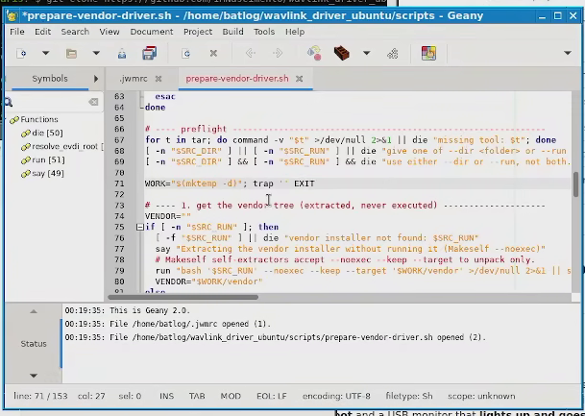Click the 'WORK=' line of code

(x=230, y=184)
